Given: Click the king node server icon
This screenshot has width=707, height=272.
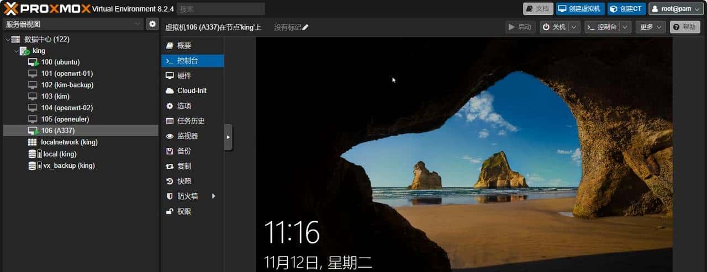Looking at the screenshot, I should pyautogui.click(x=25, y=51).
